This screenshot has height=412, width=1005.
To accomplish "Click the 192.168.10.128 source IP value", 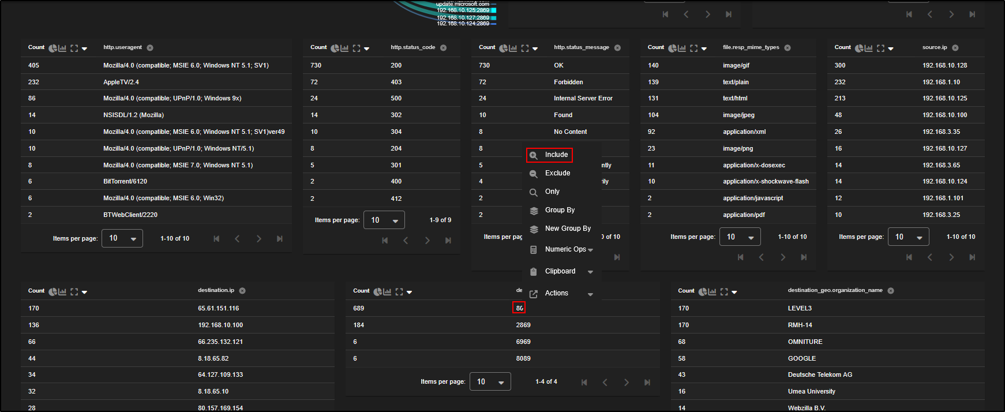I will pyautogui.click(x=944, y=66).
